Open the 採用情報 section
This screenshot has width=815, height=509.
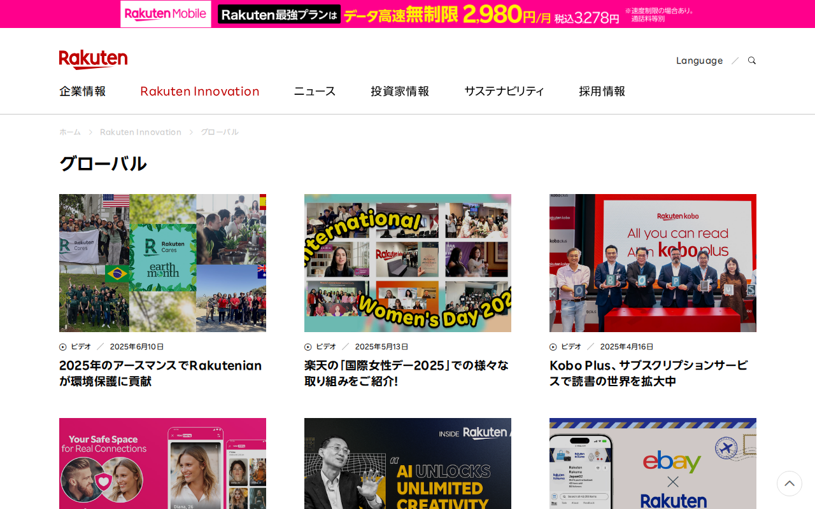tap(602, 90)
